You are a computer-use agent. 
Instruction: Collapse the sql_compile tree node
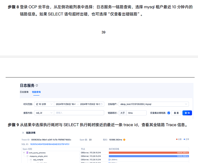[x=31, y=160]
